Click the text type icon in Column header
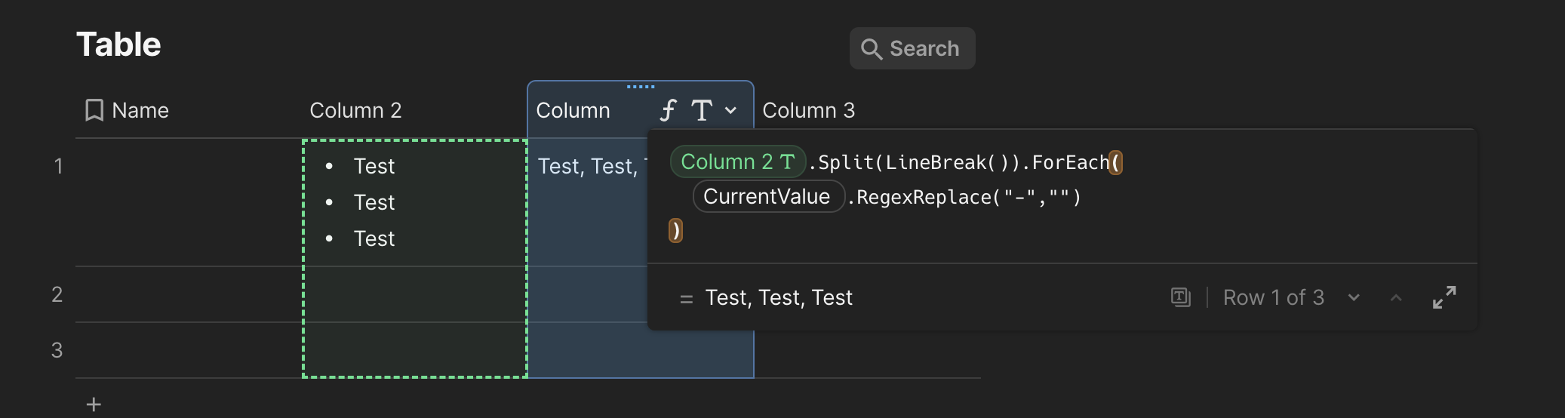This screenshot has width=1565, height=418. (x=702, y=110)
